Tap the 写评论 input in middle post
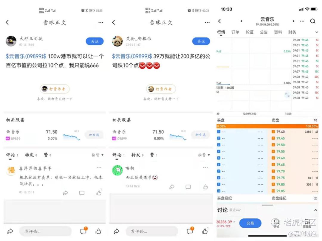This screenshot has width=322, height=241. coord(152,231)
